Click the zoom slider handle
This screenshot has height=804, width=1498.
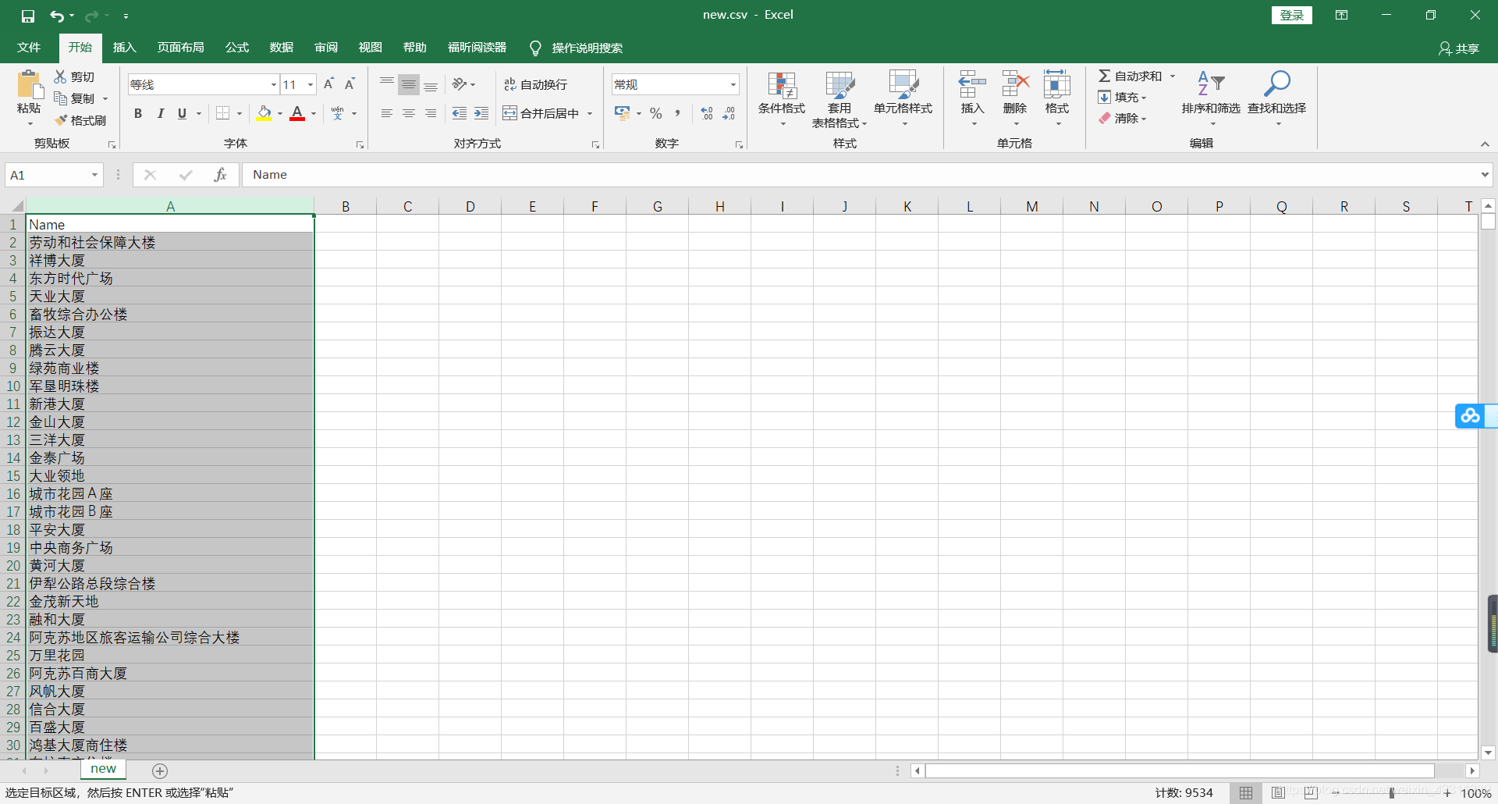click(x=1392, y=793)
